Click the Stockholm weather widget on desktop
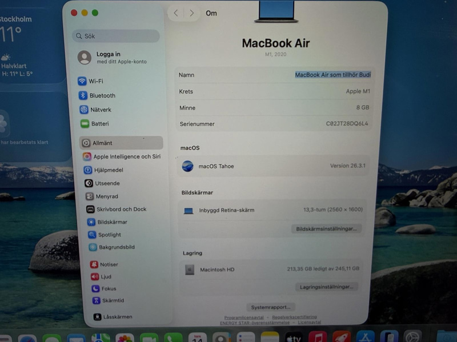457x342 pixels. tap(31, 44)
